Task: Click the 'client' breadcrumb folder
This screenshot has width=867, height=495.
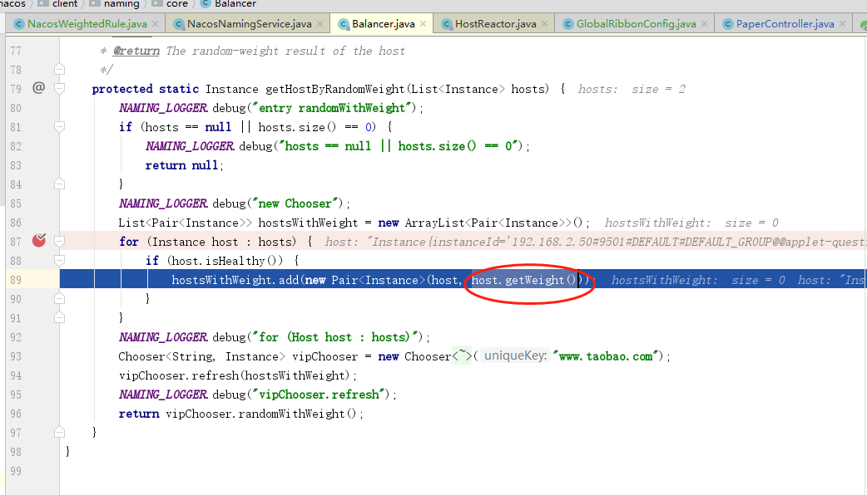Action: 65,4
